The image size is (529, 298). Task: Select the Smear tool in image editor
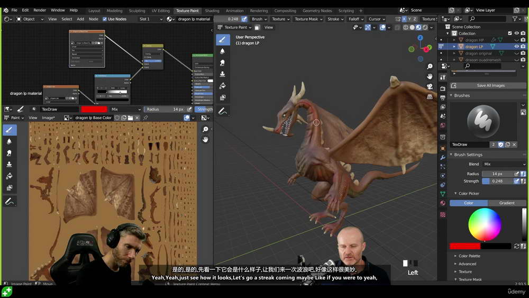(x=10, y=153)
